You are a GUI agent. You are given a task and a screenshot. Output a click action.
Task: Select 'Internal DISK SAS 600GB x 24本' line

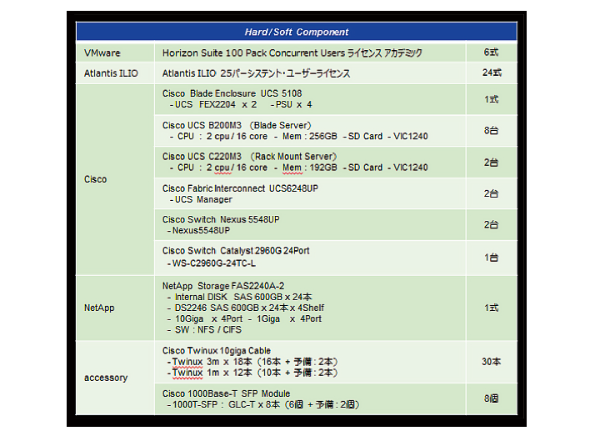(x=239, y=297)
